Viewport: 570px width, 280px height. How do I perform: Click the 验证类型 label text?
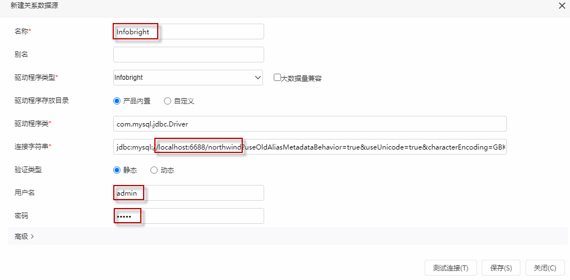point(28,170)
